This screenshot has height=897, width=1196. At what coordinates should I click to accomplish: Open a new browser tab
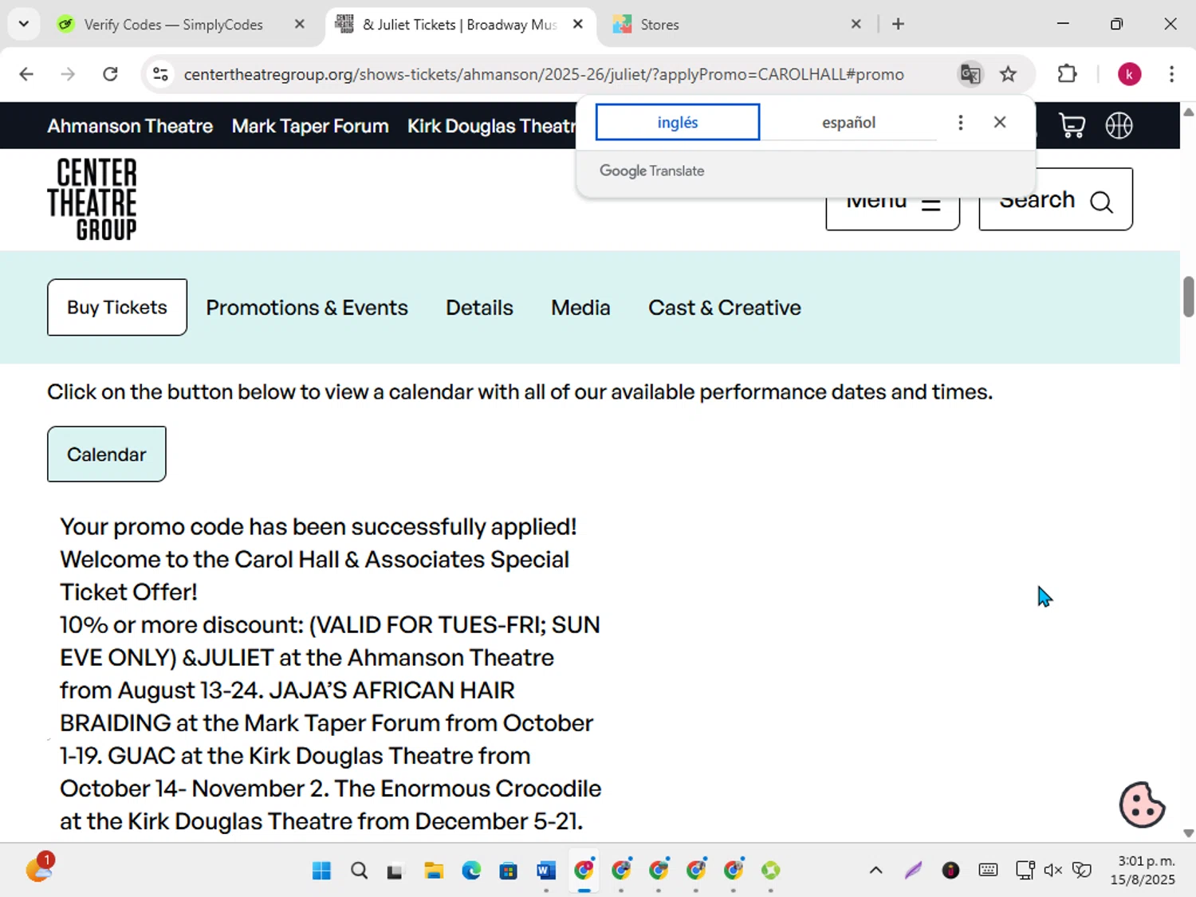[x=898, y=24]
